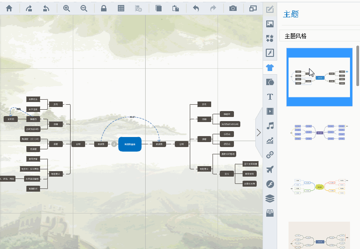Open the edit note pencil icon
The height and width of the screenshot is (249, 360).
[x=270, y=9]
